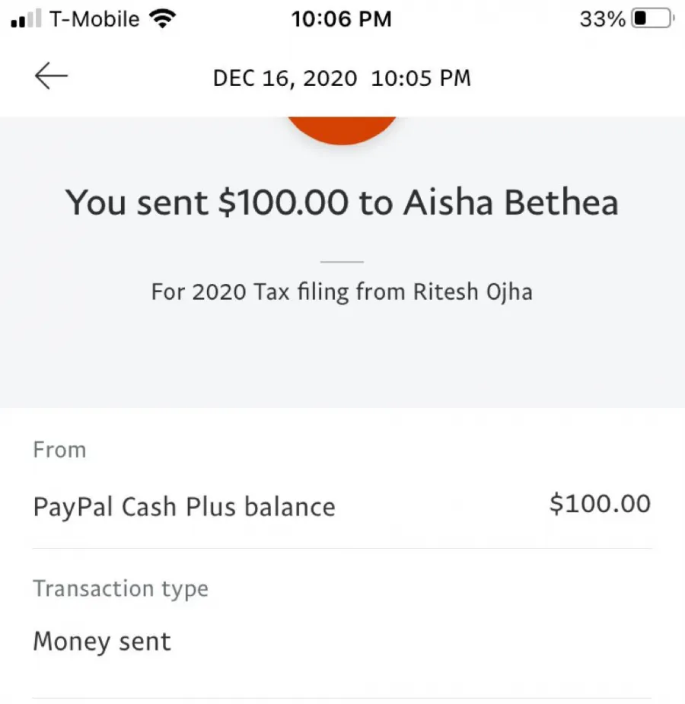Viewport: 685px width, 704px height.
Task: Tap the back arrow
Action: point(51,77)
